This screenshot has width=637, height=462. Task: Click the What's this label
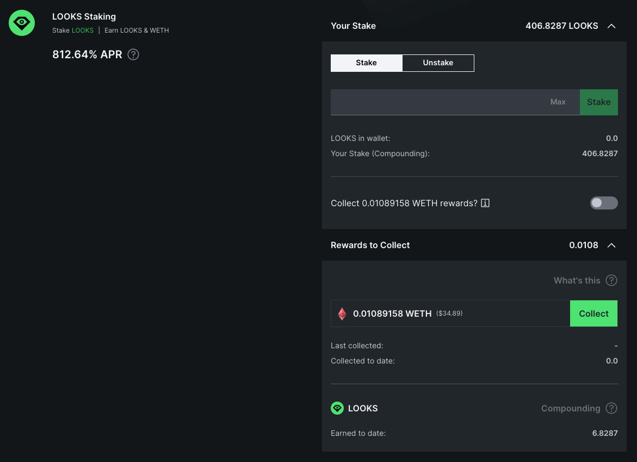pos(577,280)
